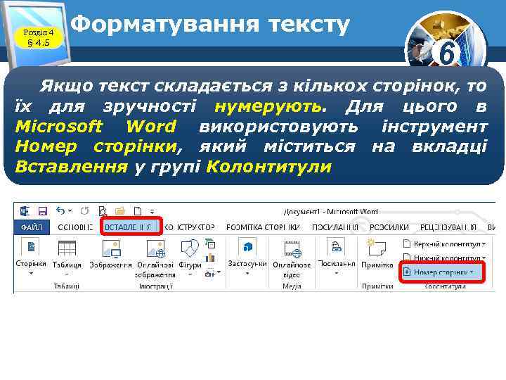Click the Примітки group label

(x=377, y=286)
